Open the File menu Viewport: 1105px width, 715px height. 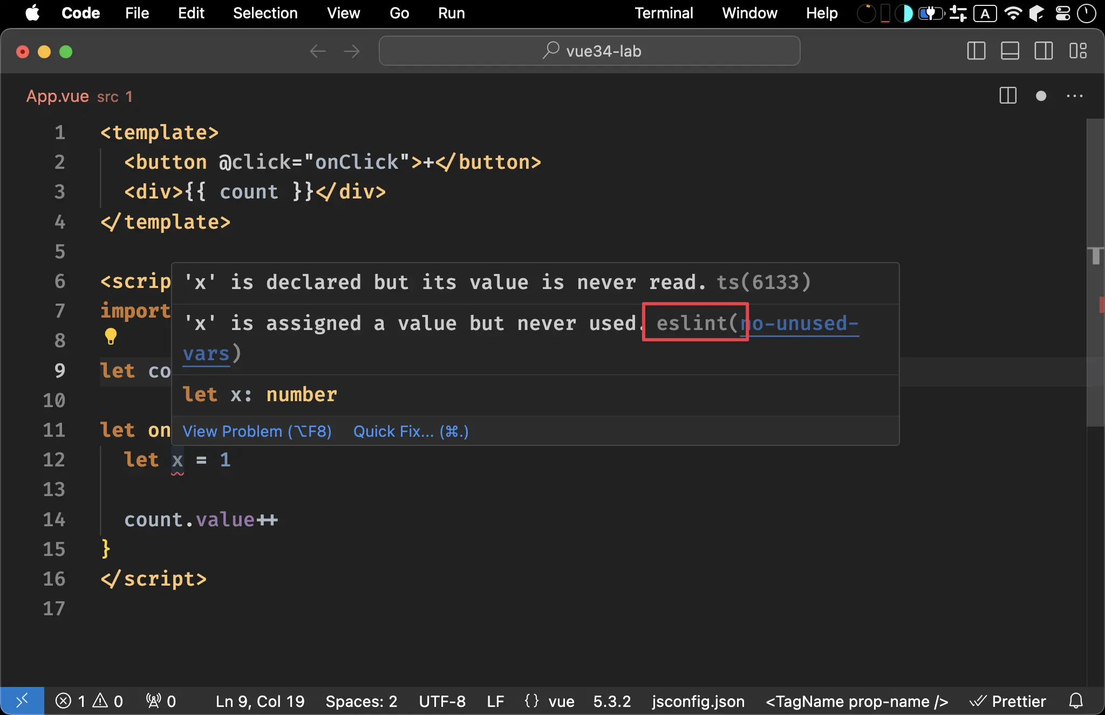137,13
